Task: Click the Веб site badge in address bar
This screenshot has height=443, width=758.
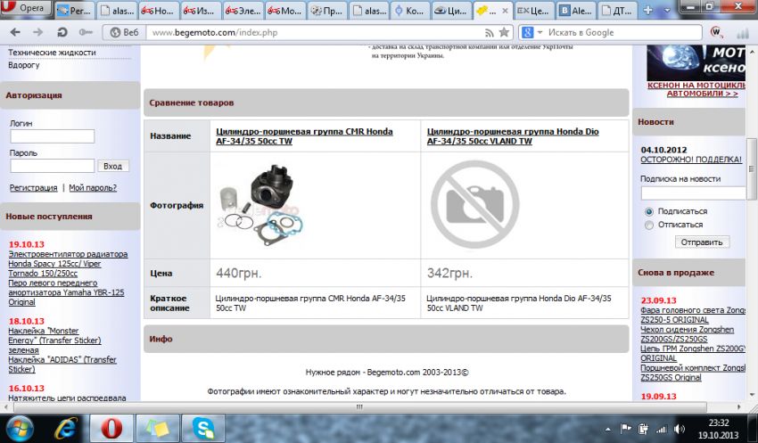Action: click(124, 32)
